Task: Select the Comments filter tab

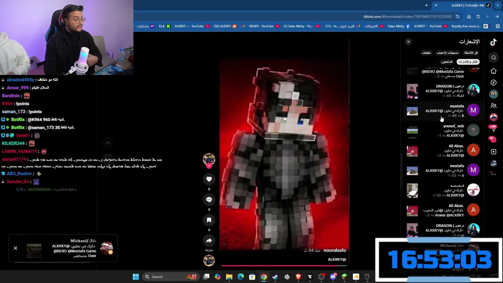Action: (x=426, y=53)
